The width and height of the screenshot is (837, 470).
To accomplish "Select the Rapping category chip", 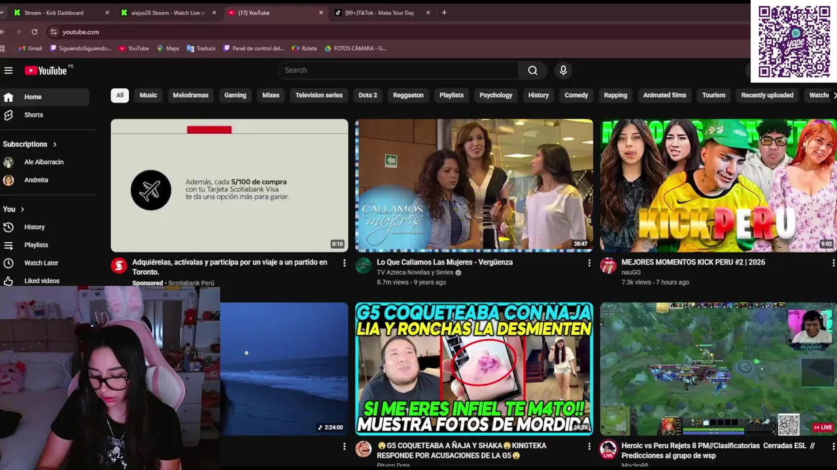I will 615,95.
